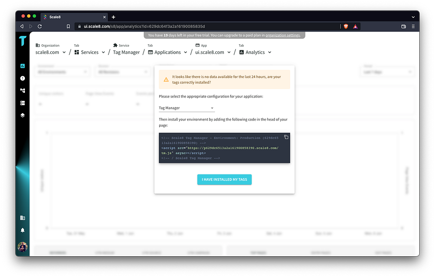Expand the browser tab list chevron
The height and width of the screenshot is (277, 435).
tap(413, 17)
